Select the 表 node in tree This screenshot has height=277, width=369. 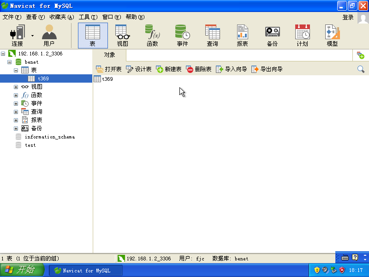tap(34, 70)
